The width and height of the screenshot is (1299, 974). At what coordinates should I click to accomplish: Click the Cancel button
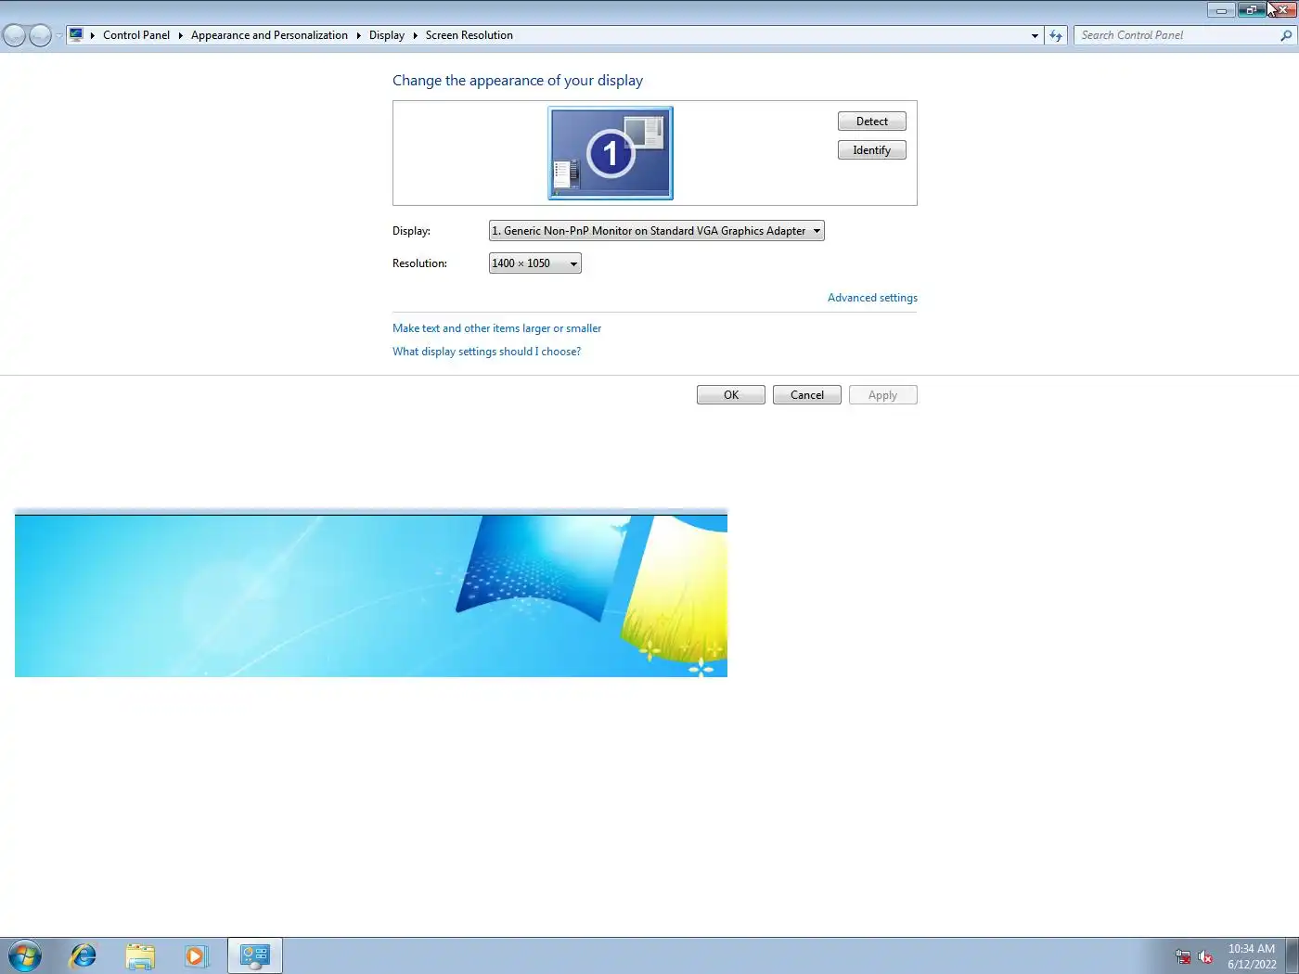pos(807,395)
